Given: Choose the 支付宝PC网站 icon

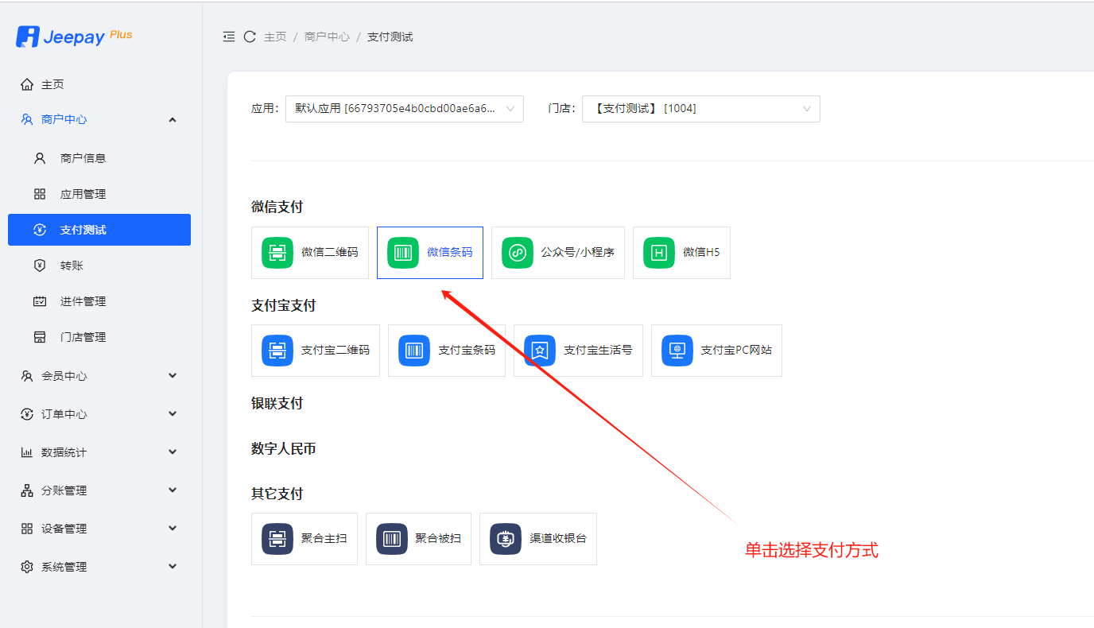Looking at the screenshot, I should click(677, 351).
